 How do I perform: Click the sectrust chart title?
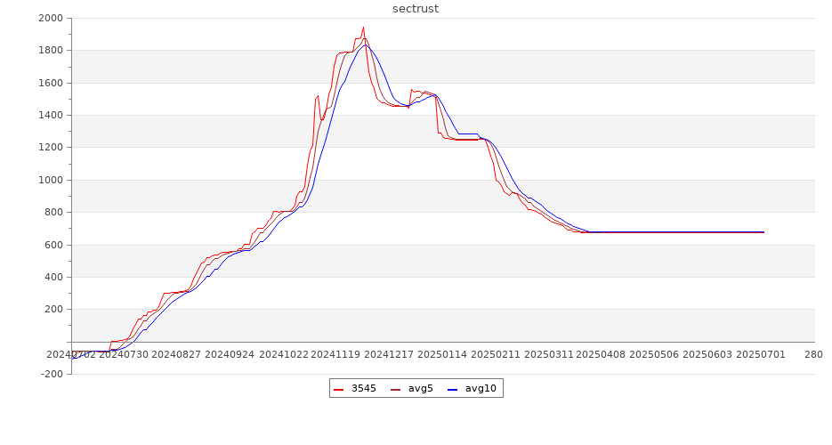(416, 9)
